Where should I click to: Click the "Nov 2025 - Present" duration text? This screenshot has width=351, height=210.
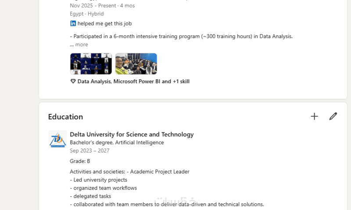[102, 6]
